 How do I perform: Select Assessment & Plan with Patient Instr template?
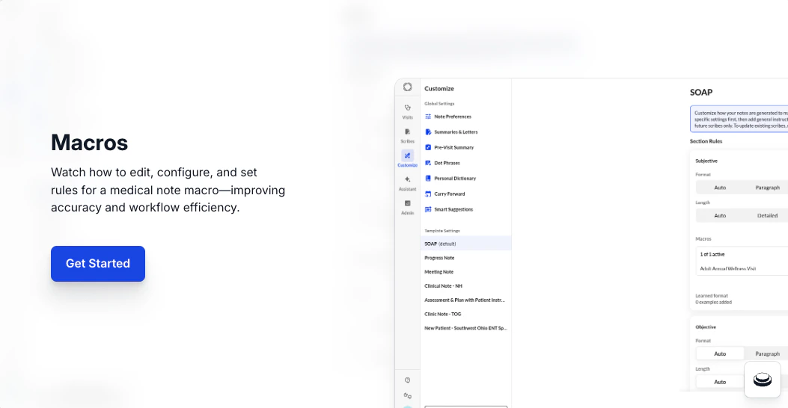(466, 300)
